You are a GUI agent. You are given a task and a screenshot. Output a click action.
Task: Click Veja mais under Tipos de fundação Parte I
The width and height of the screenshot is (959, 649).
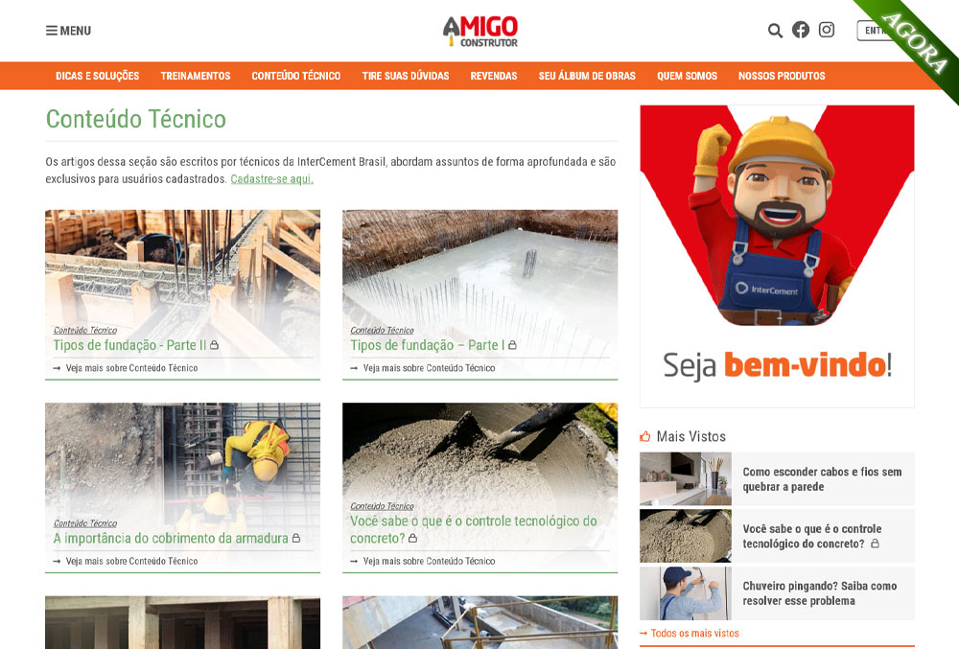coord(423,368)
